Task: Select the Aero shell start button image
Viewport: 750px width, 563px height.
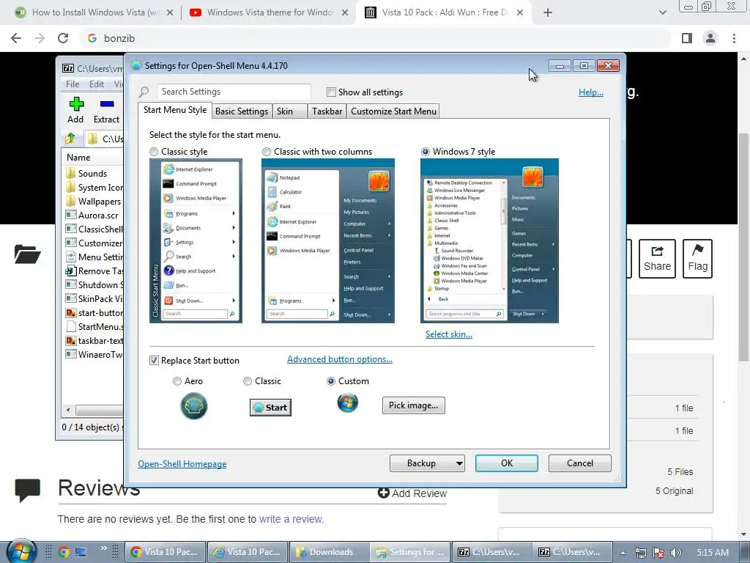Action: [193, 406]
